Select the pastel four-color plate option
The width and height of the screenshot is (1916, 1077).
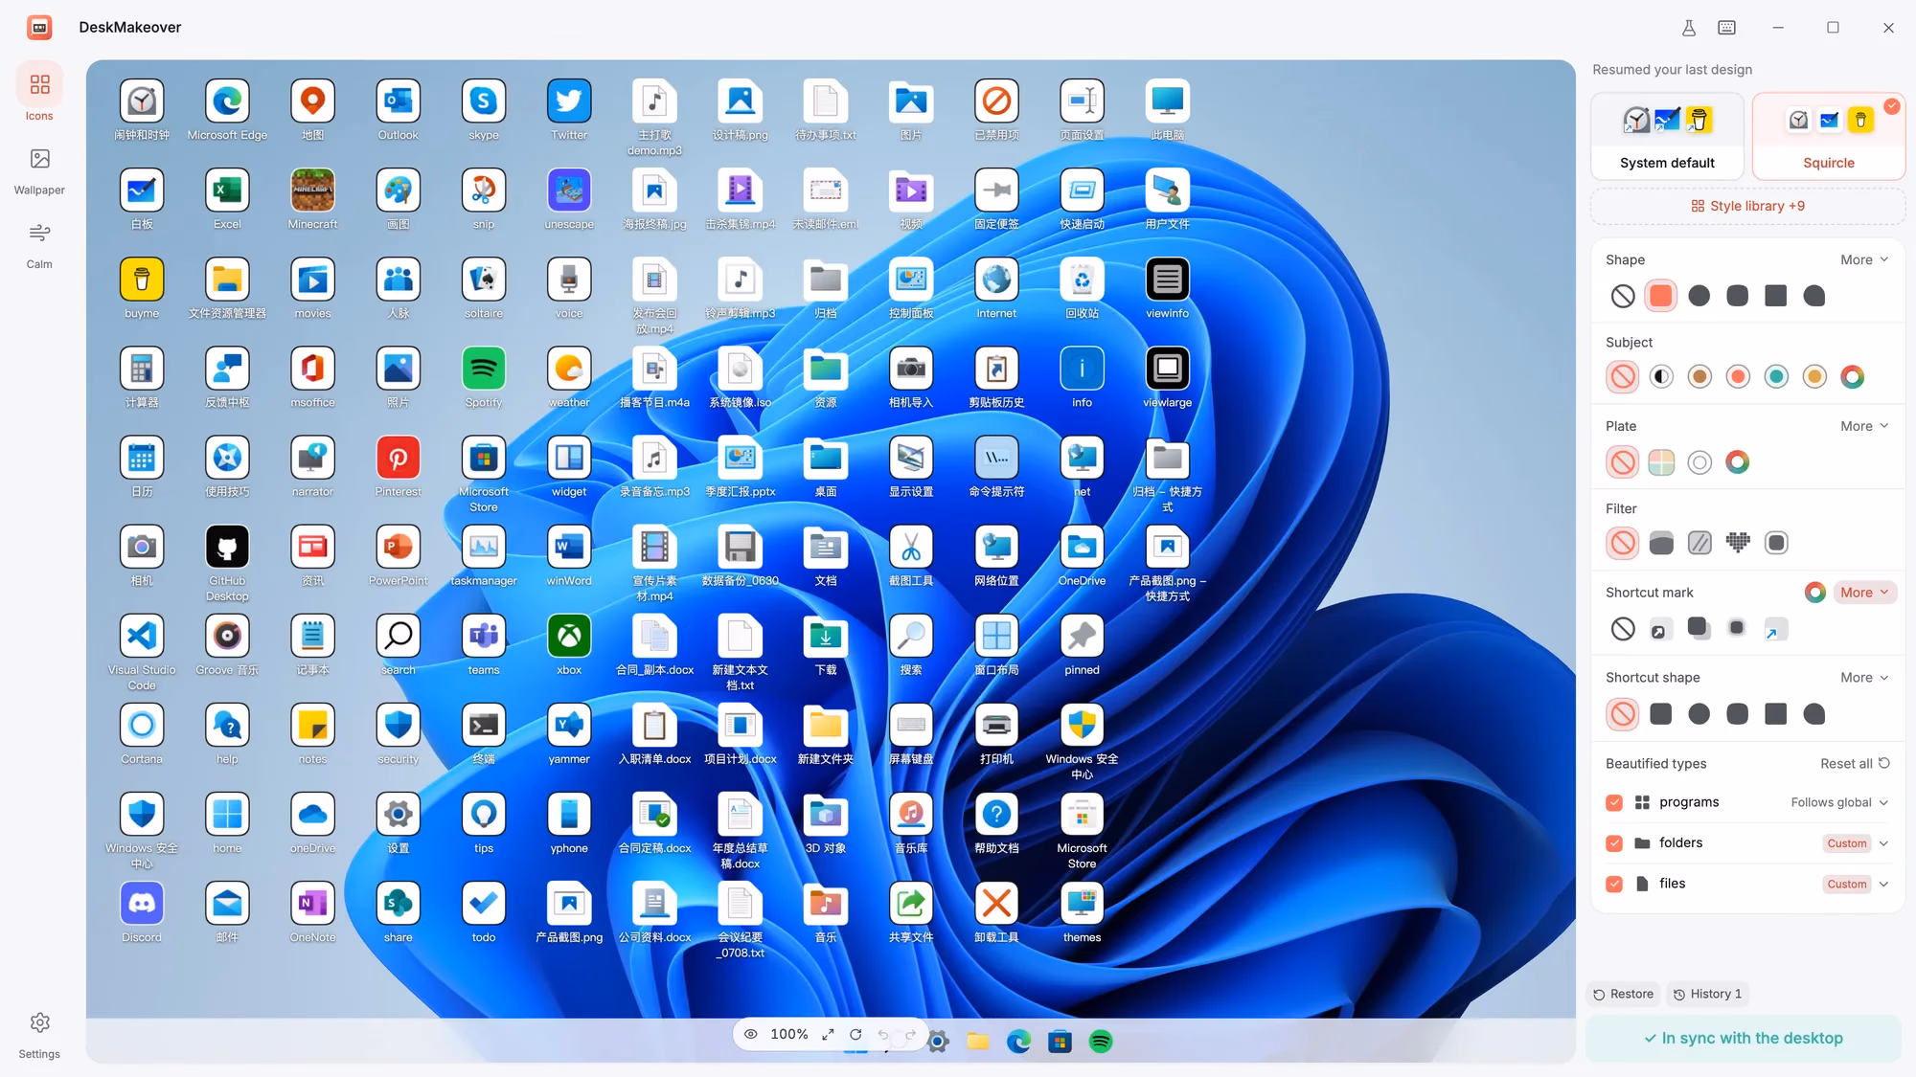[1661, 462]
